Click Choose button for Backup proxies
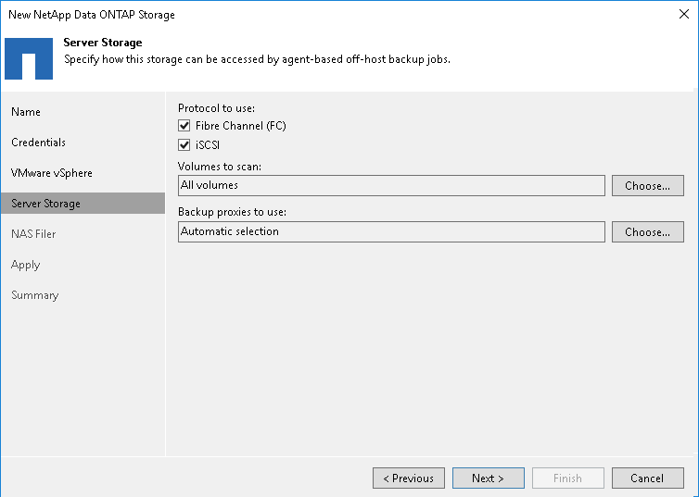This screenshot has height=497, width=699. pyautogui.click(x=647, y=231)
